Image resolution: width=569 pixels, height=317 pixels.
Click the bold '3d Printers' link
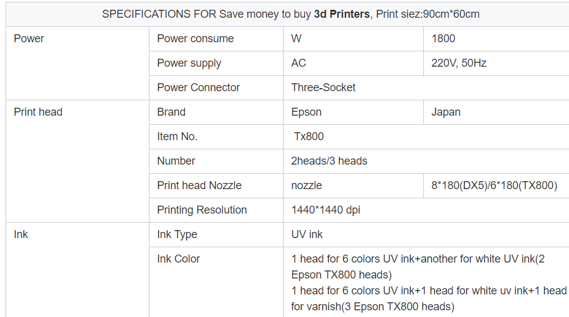pyautogui.click(x=342, y=14)
